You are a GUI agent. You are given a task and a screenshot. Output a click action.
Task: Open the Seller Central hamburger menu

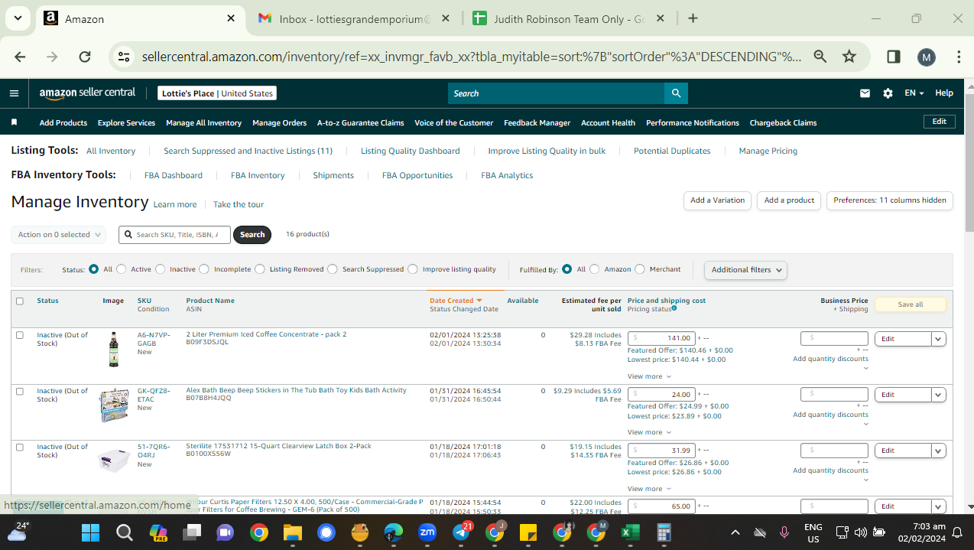pyautogui.click(x=14, y=93)
